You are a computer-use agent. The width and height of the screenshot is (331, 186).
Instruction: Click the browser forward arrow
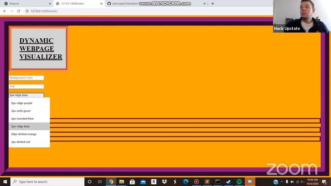(x=11, y=11)
